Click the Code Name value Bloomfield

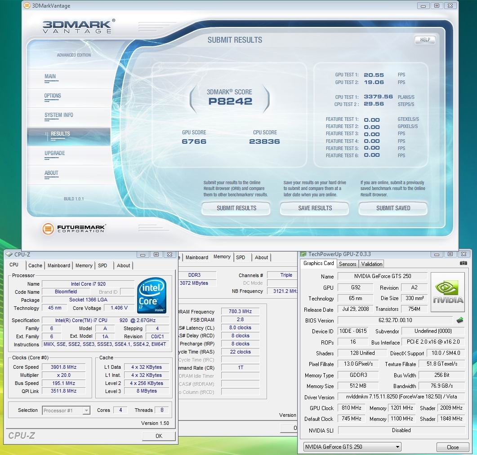[x=66, y=292]
